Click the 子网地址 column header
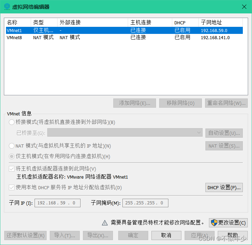 tap(221, 22)
